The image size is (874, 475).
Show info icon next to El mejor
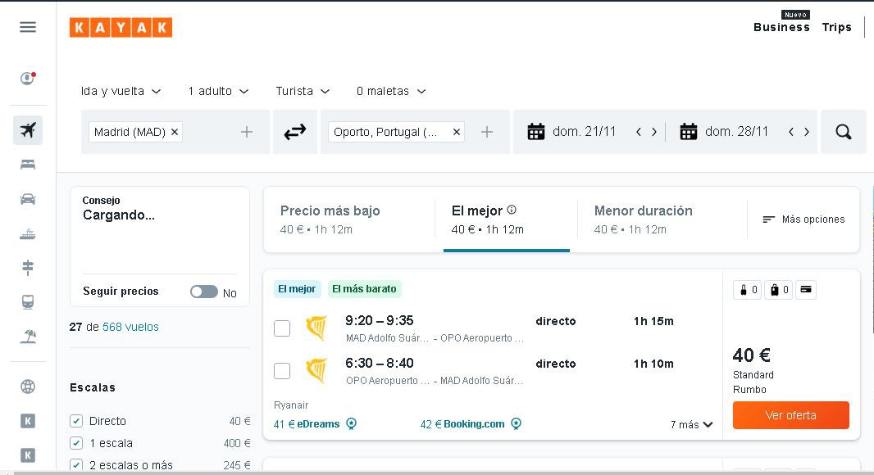point(512,210)
